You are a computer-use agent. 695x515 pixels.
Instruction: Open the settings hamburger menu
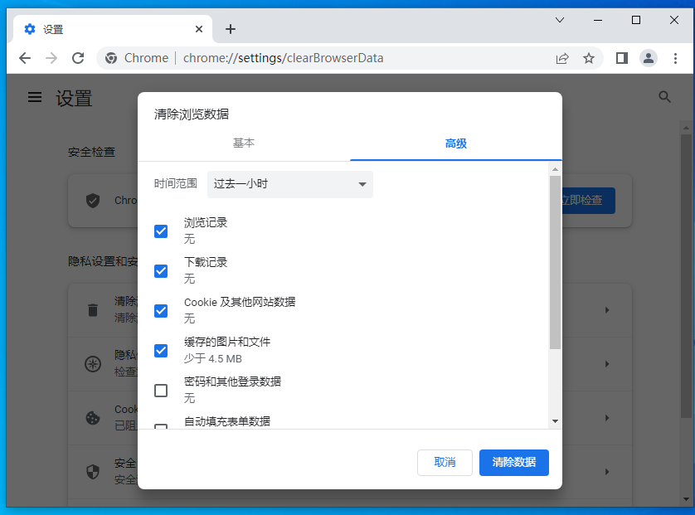[35, 97]
